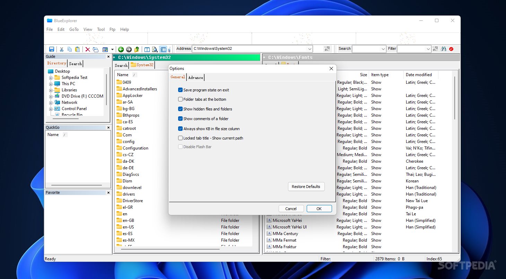Expand Softpedia Test in Guide tree
Image resolution: width=506 pixels, height=279 pixels.
point(51,78)
